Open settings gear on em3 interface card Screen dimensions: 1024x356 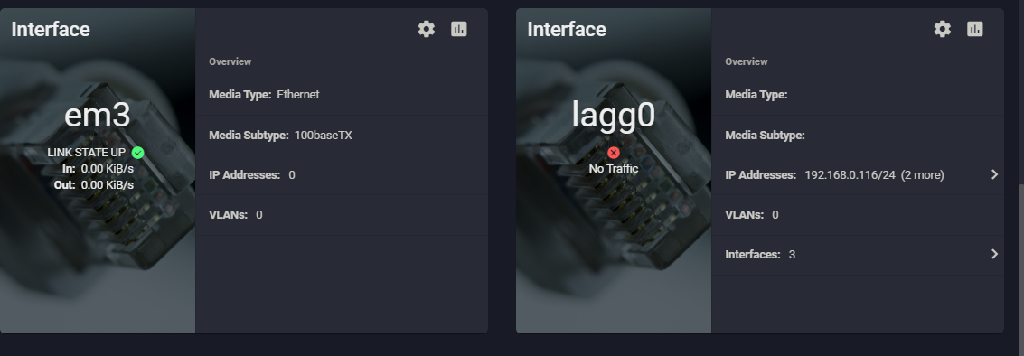click(x=427, y=29)
